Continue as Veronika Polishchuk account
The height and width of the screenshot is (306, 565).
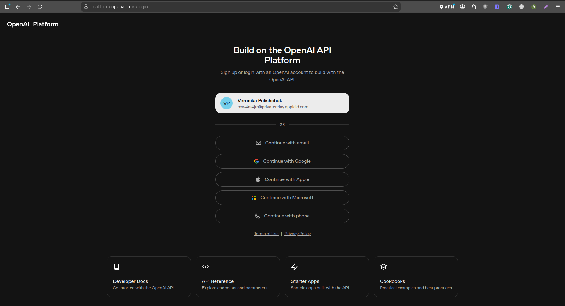point(282,103)
